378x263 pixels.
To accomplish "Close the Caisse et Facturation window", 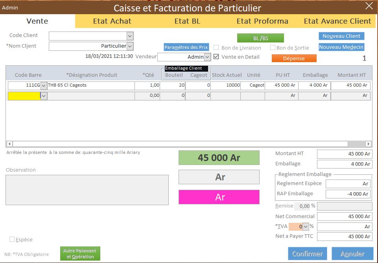I will pyautogui.click(x=369, y=6).
